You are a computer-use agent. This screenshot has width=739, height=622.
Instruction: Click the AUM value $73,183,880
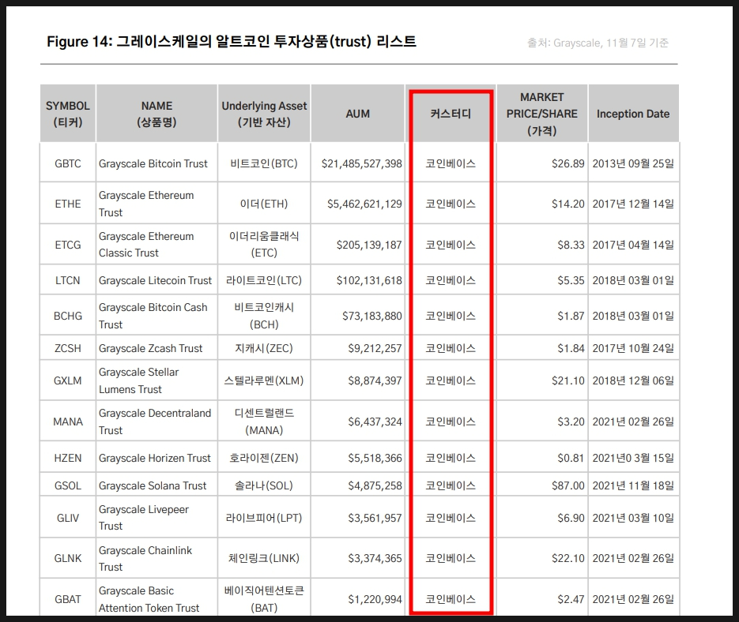tap(371, 316)
